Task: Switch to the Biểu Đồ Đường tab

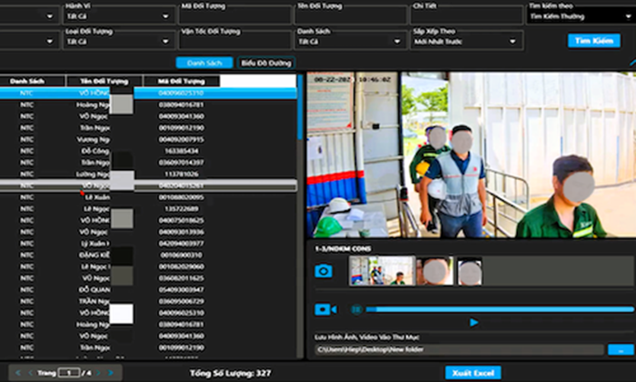Action: pos(266,63)
